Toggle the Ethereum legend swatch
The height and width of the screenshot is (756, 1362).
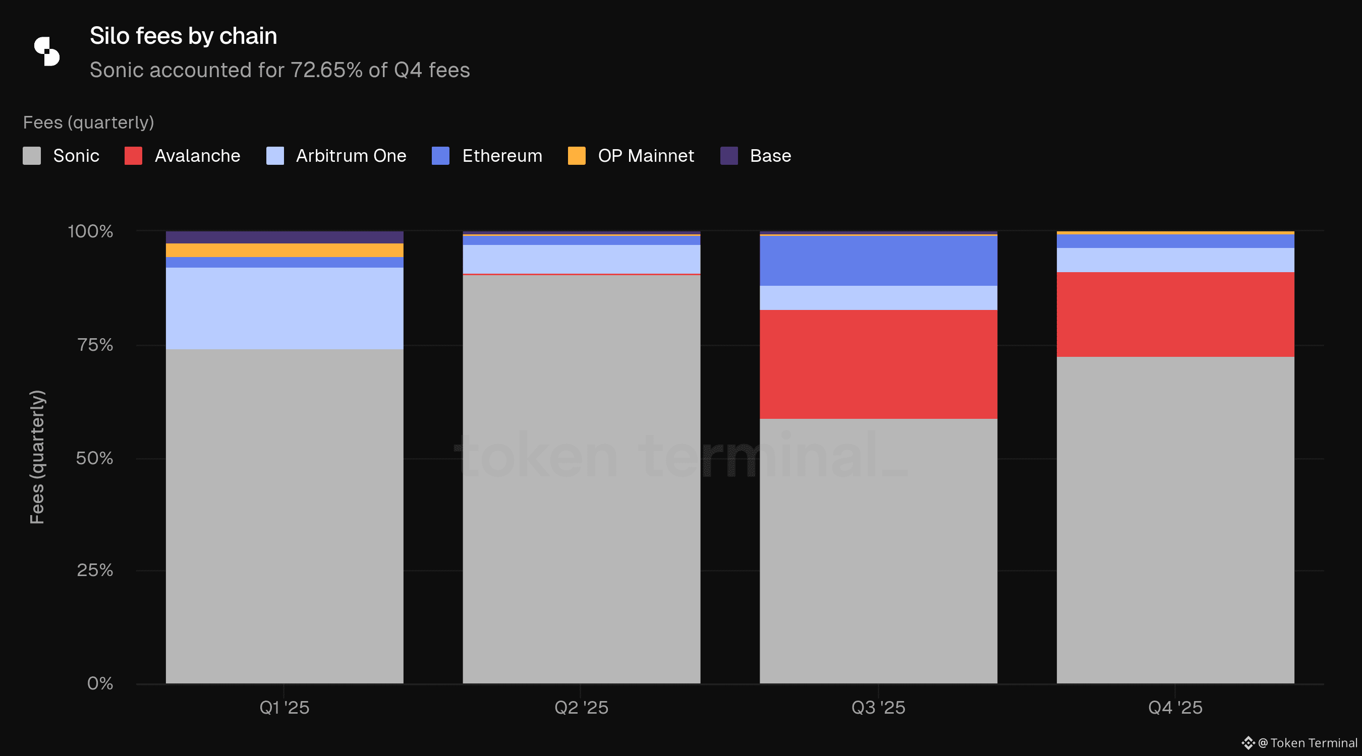pyautogui.click(x=440, y=156)
